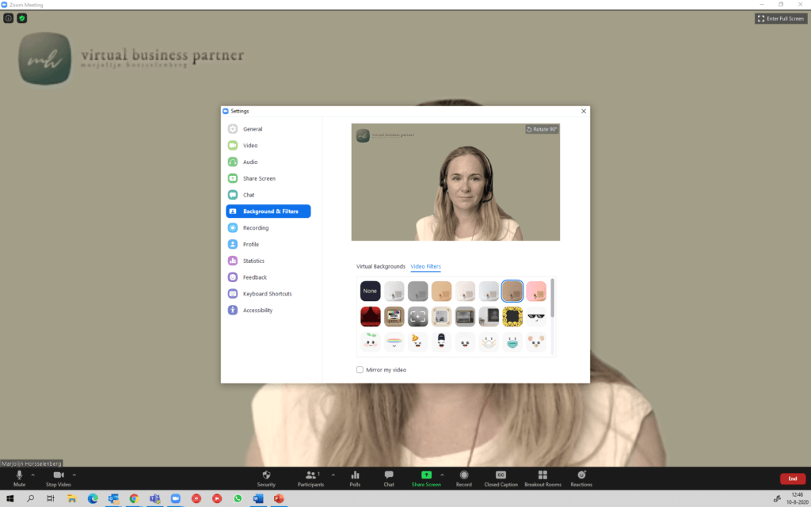
Task: Open the Audio settings section
Action: tap(250, 162)
